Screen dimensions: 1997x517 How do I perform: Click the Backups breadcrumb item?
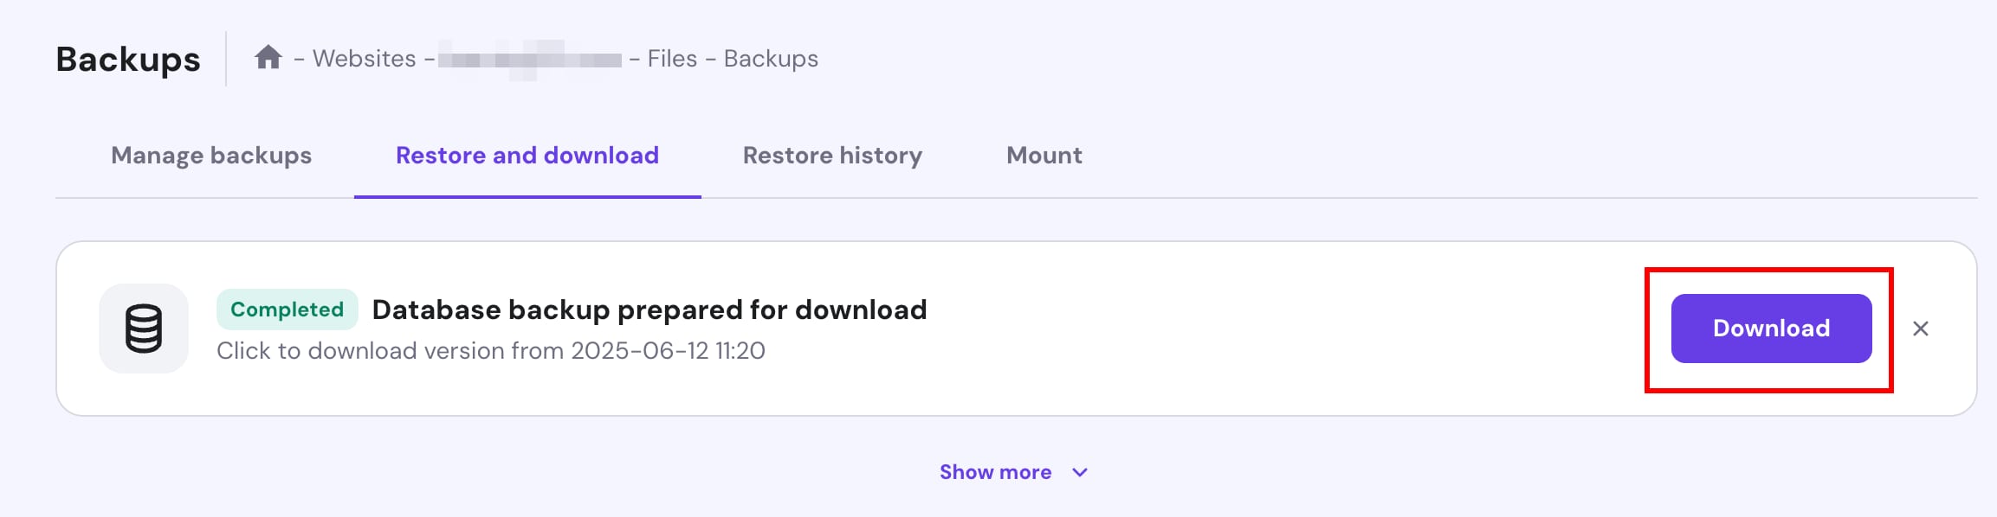click(x=771, y=59)
